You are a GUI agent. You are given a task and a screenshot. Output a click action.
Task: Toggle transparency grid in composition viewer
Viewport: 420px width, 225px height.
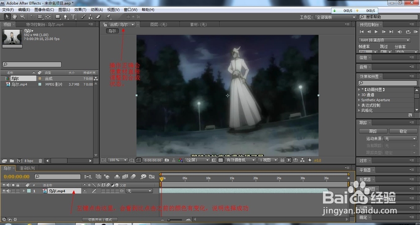(x=220, y=160)
